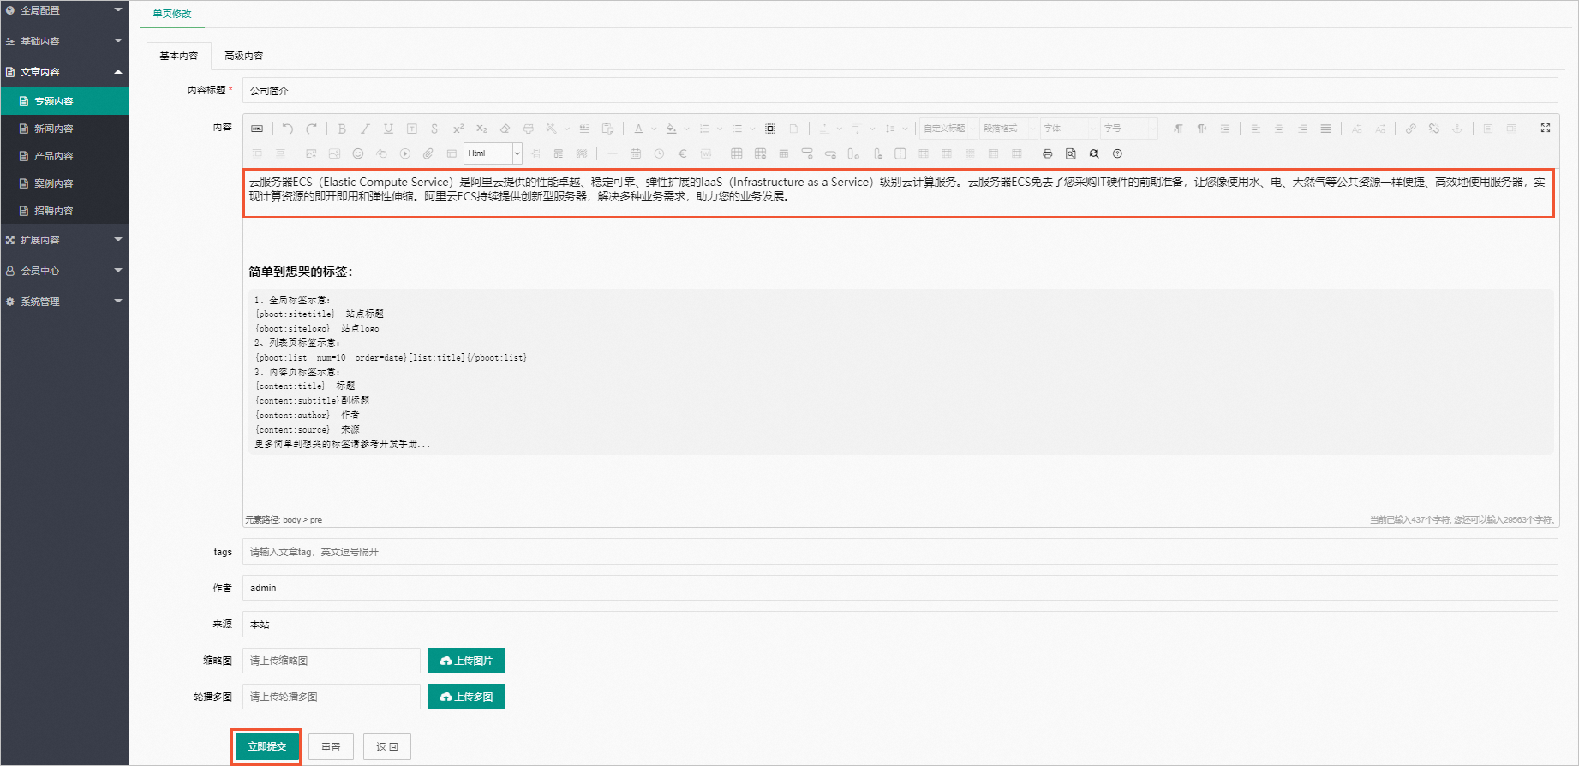
Task: Open custom heading 自定义标题 dropdown
Action: pyautogui.click(x=948, y=129)
